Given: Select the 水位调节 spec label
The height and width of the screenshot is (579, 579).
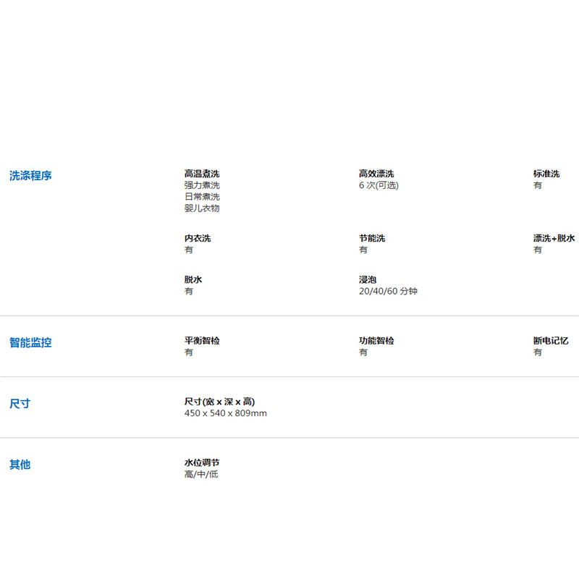Looking at the screenshot, I should tap(202, 462).
